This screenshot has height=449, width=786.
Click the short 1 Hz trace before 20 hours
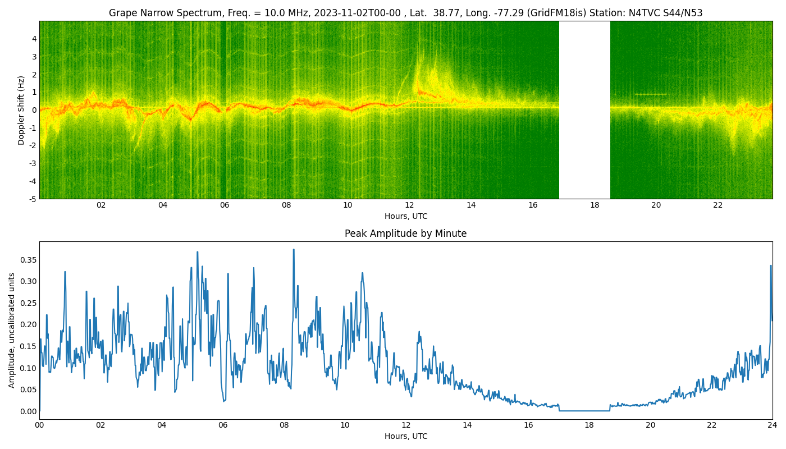[x=650, y=94]
